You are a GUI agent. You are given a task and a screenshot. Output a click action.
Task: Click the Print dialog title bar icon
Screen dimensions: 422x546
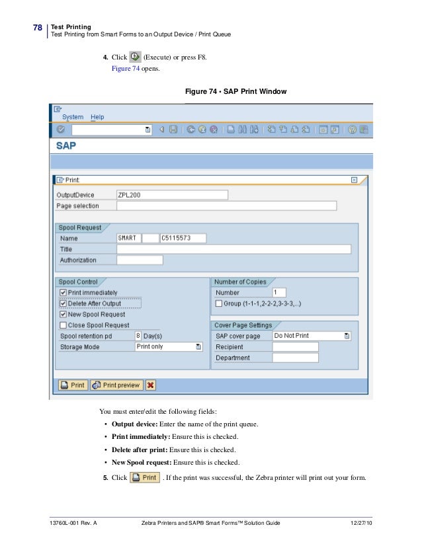60,180
